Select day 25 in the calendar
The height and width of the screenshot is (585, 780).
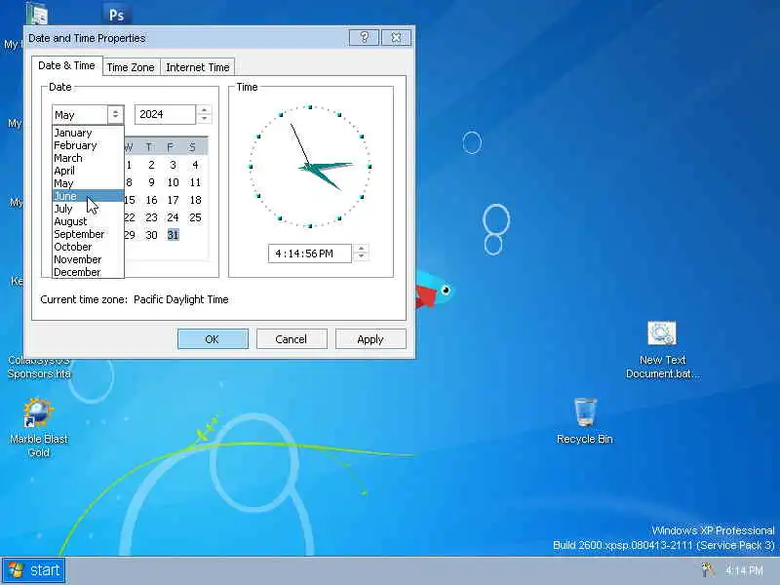pos(195,217)
